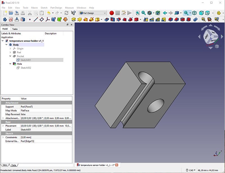Screen dimensions: 225x173
Task: Navigate back with the teal left arrow
Action: pyautogui.click(x=165, y=13)
